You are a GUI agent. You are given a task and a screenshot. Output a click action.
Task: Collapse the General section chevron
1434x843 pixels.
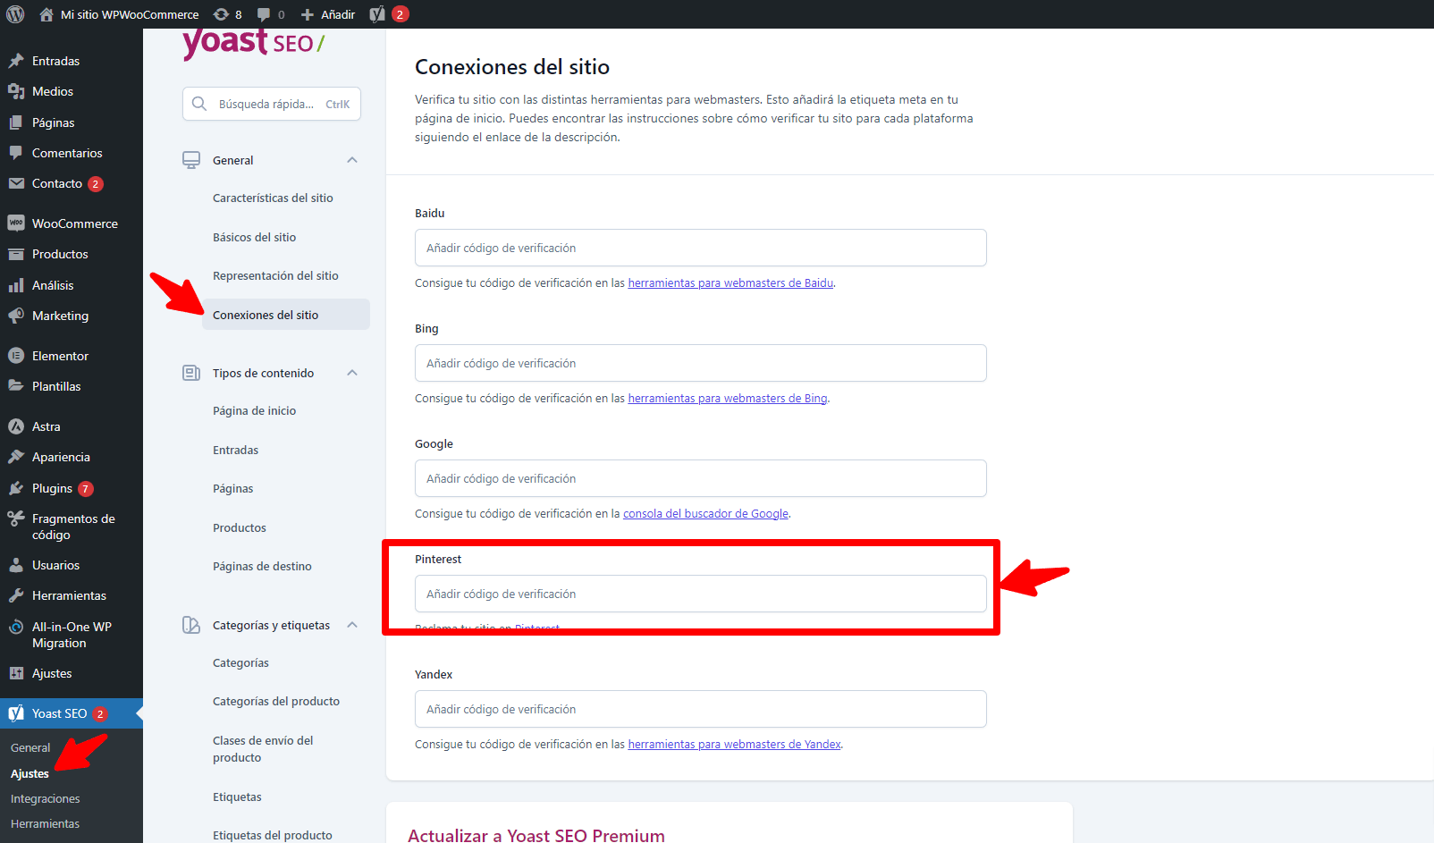[x=352, y=160]
